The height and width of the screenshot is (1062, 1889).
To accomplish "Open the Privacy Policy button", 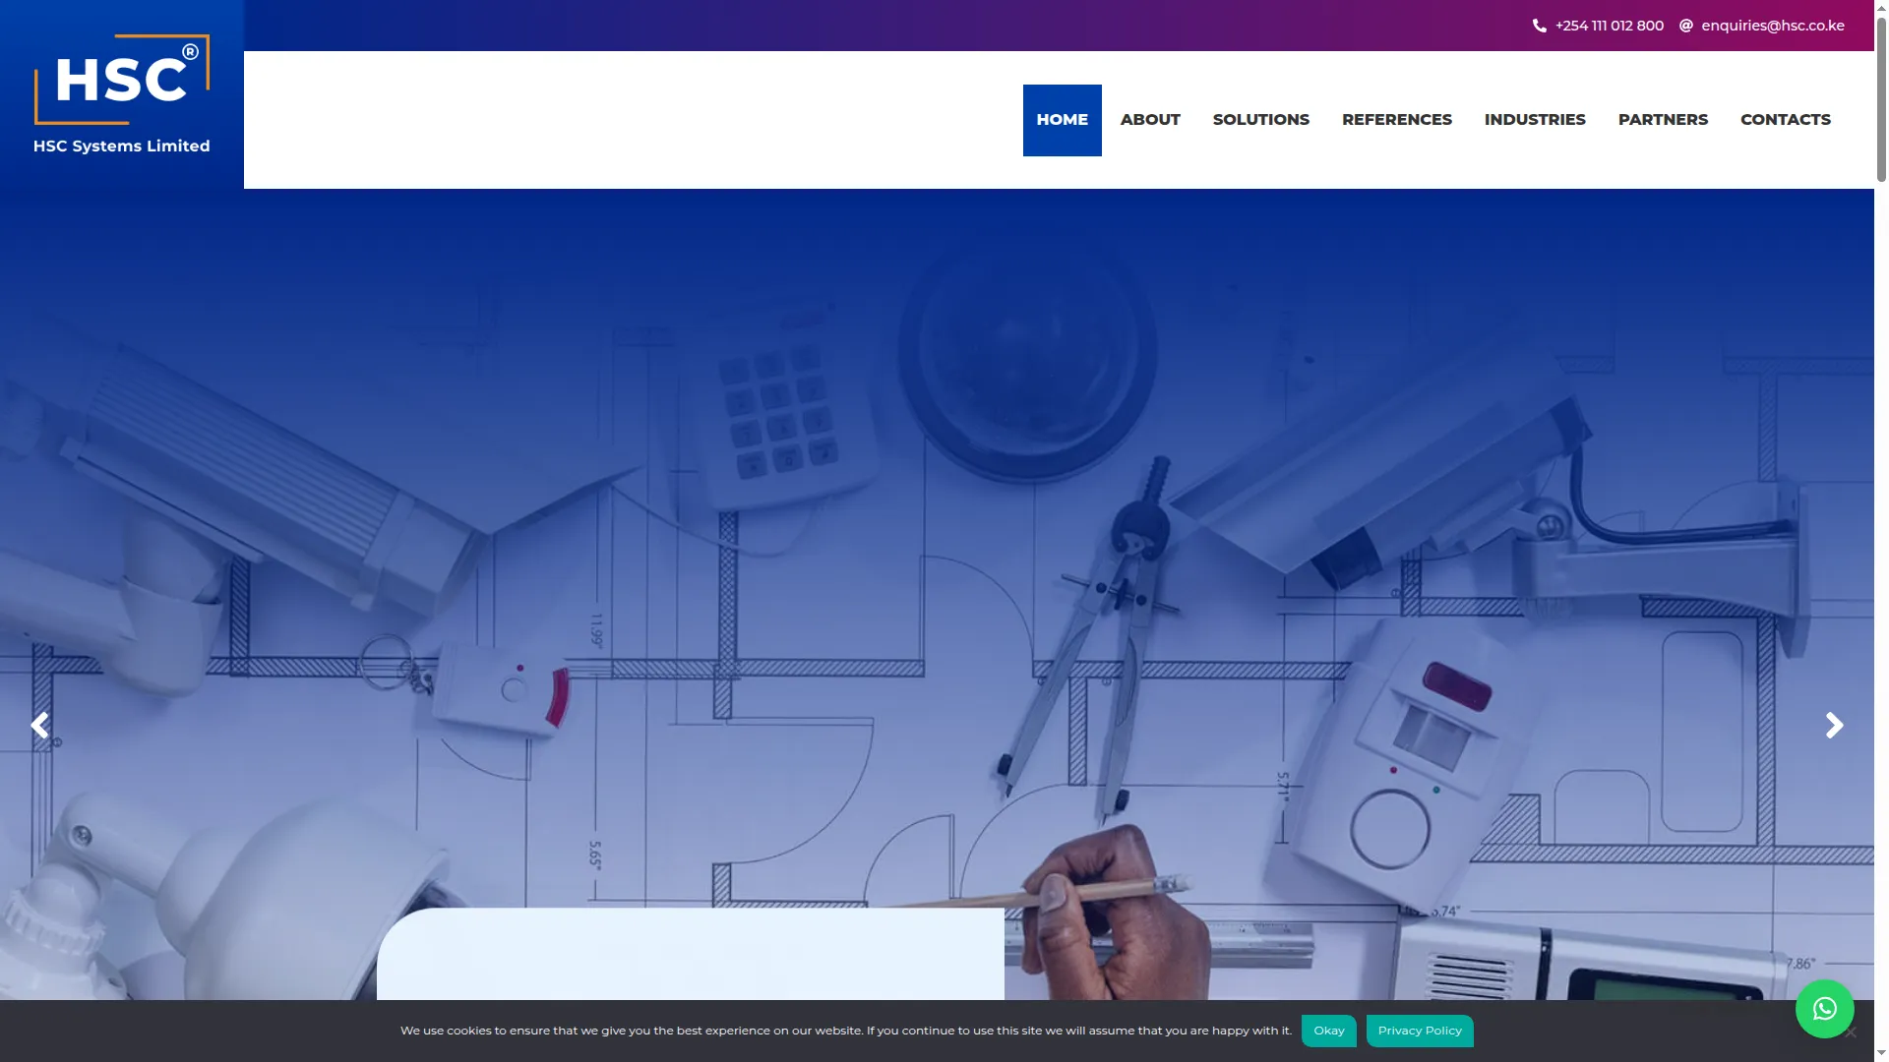I will click(1419, 1031).
